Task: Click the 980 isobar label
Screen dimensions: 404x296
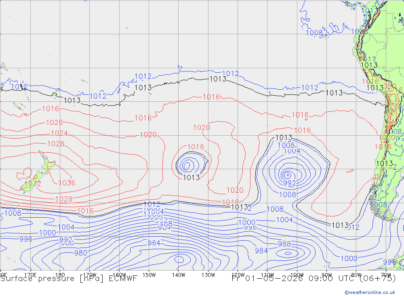Action: 81,253
